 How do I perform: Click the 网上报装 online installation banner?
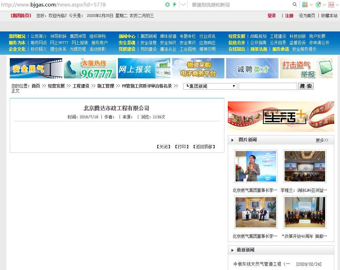[144, 68]
